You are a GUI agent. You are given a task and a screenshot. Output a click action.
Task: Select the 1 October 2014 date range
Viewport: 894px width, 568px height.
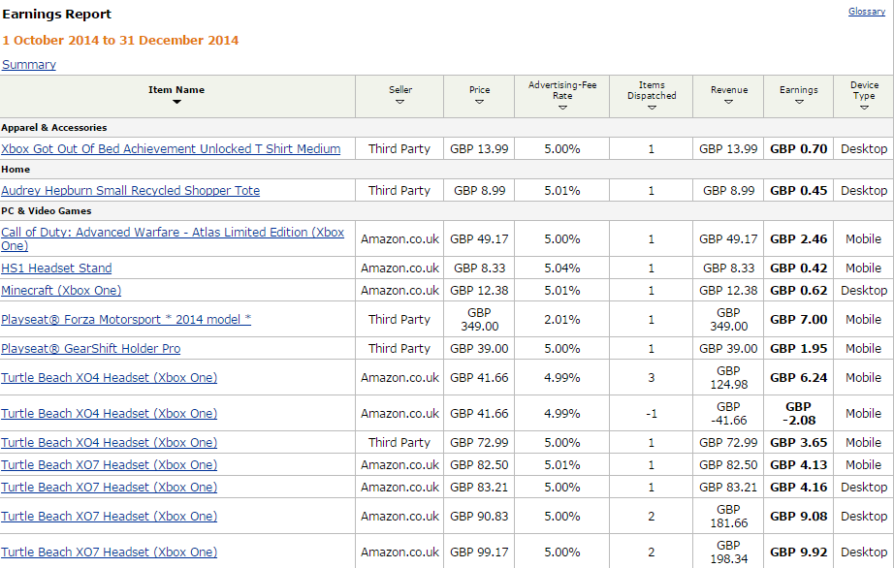[x=120, y=40]
